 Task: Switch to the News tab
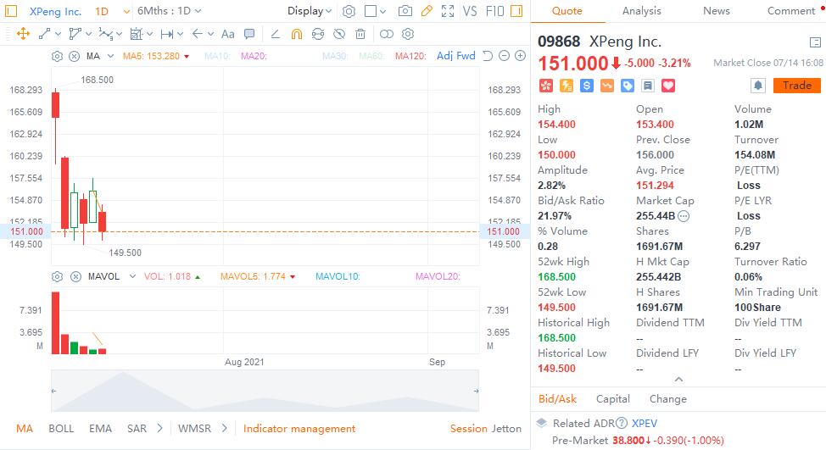pyautogui.click(x=717, y=11)
